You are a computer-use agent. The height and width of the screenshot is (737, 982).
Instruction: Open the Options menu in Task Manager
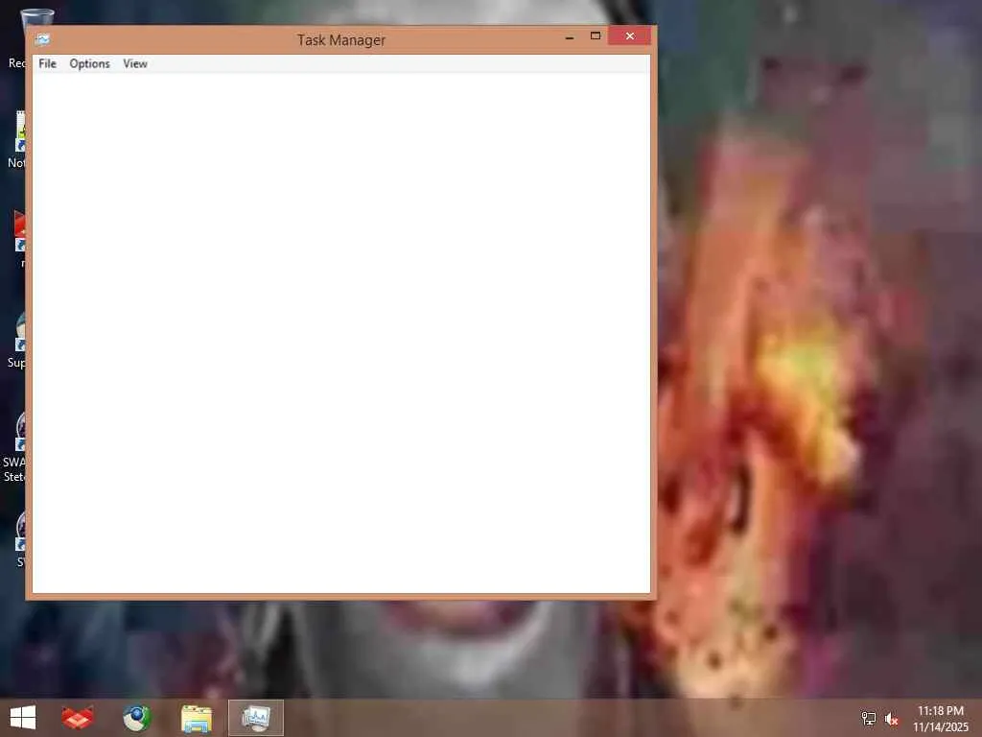pyautogui.click(x=89, y=63)
